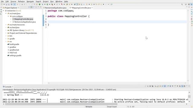Click the Search magnifier icon at the toolbar's right end
Viewport: 193px width, 108px height.
[x=182, y=4]
